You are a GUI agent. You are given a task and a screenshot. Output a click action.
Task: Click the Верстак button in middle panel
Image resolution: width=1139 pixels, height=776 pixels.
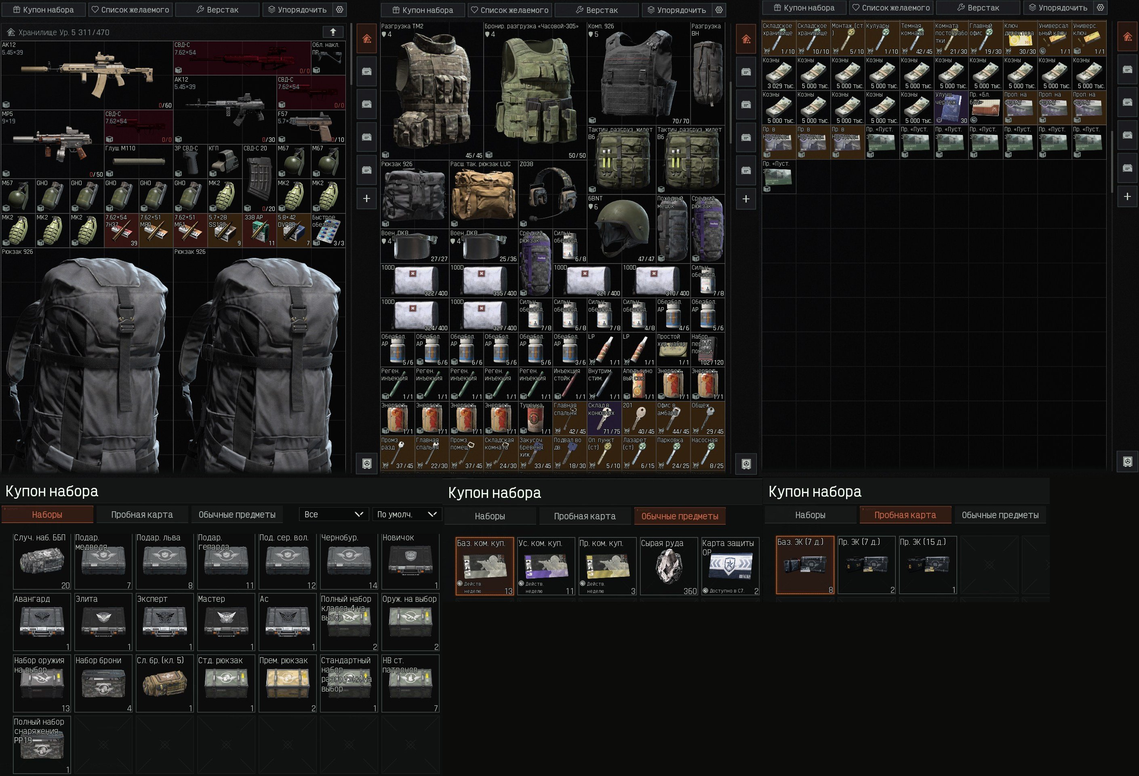tap(597, 10)
